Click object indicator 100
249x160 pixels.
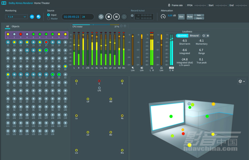click(x=65, y=107)
